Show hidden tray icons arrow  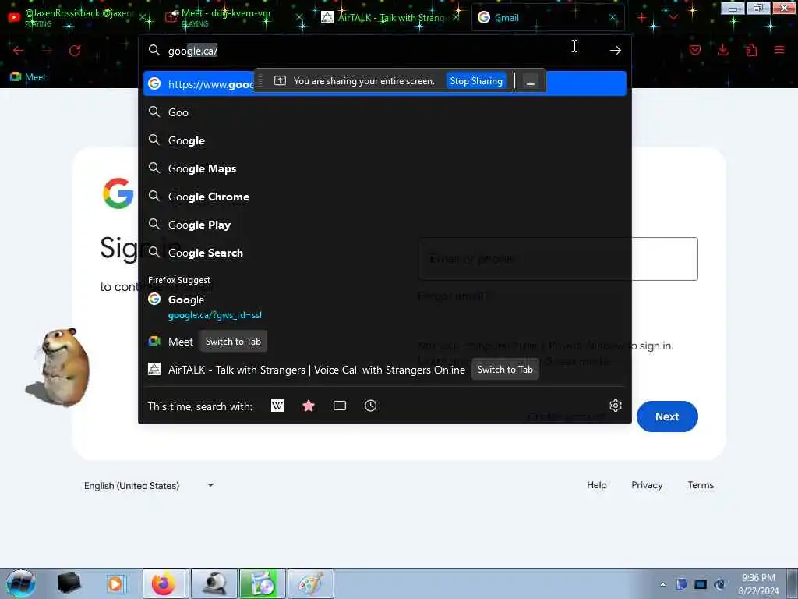click(x=662, y=584)
